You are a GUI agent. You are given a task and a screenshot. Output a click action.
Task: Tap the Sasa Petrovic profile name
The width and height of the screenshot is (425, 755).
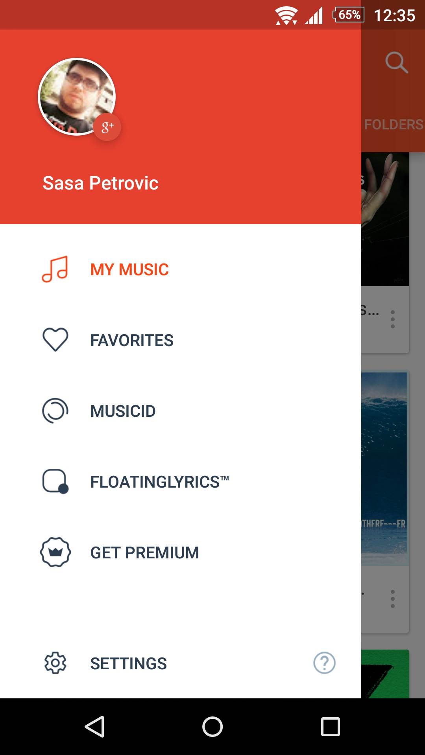click(100, 183)
